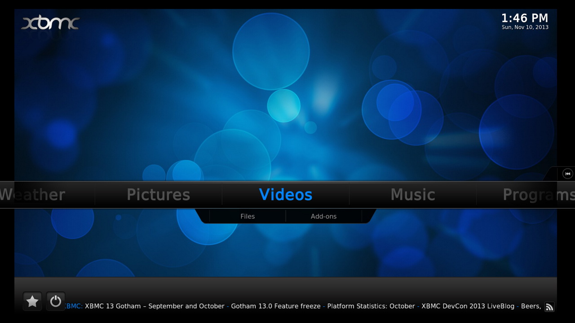Open the Files submenu under Videos

pyautogui.click(x=248, y=216)
